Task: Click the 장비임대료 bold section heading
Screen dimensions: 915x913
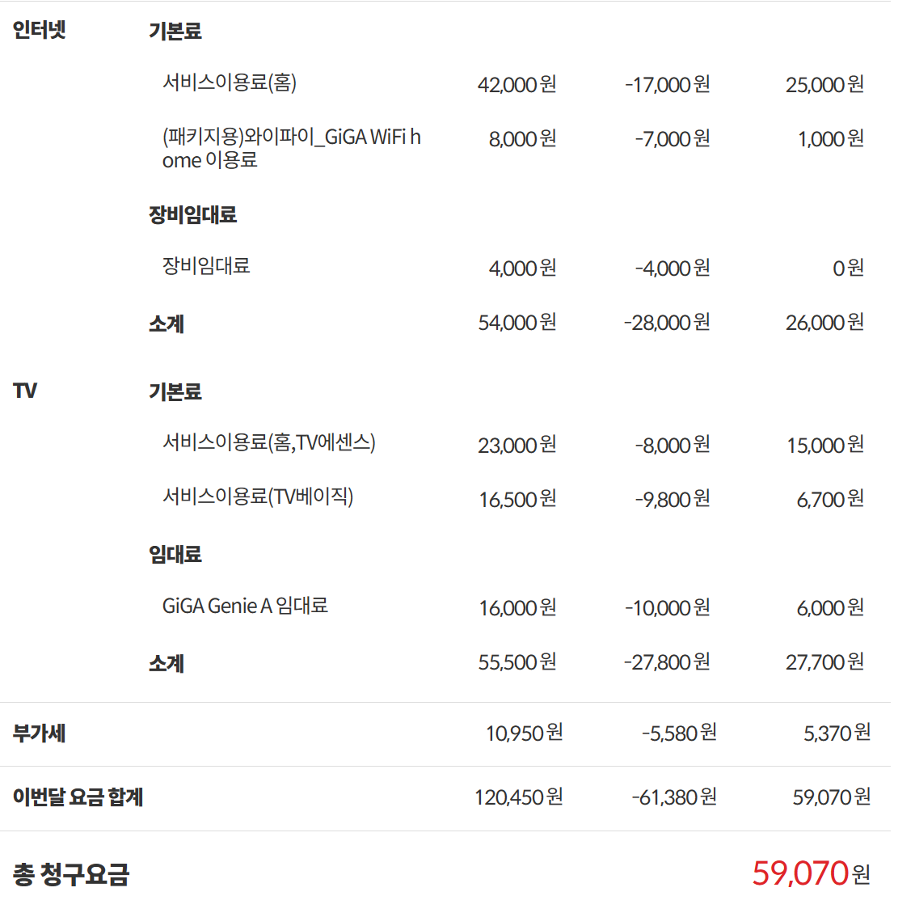Action: point(192,215)
